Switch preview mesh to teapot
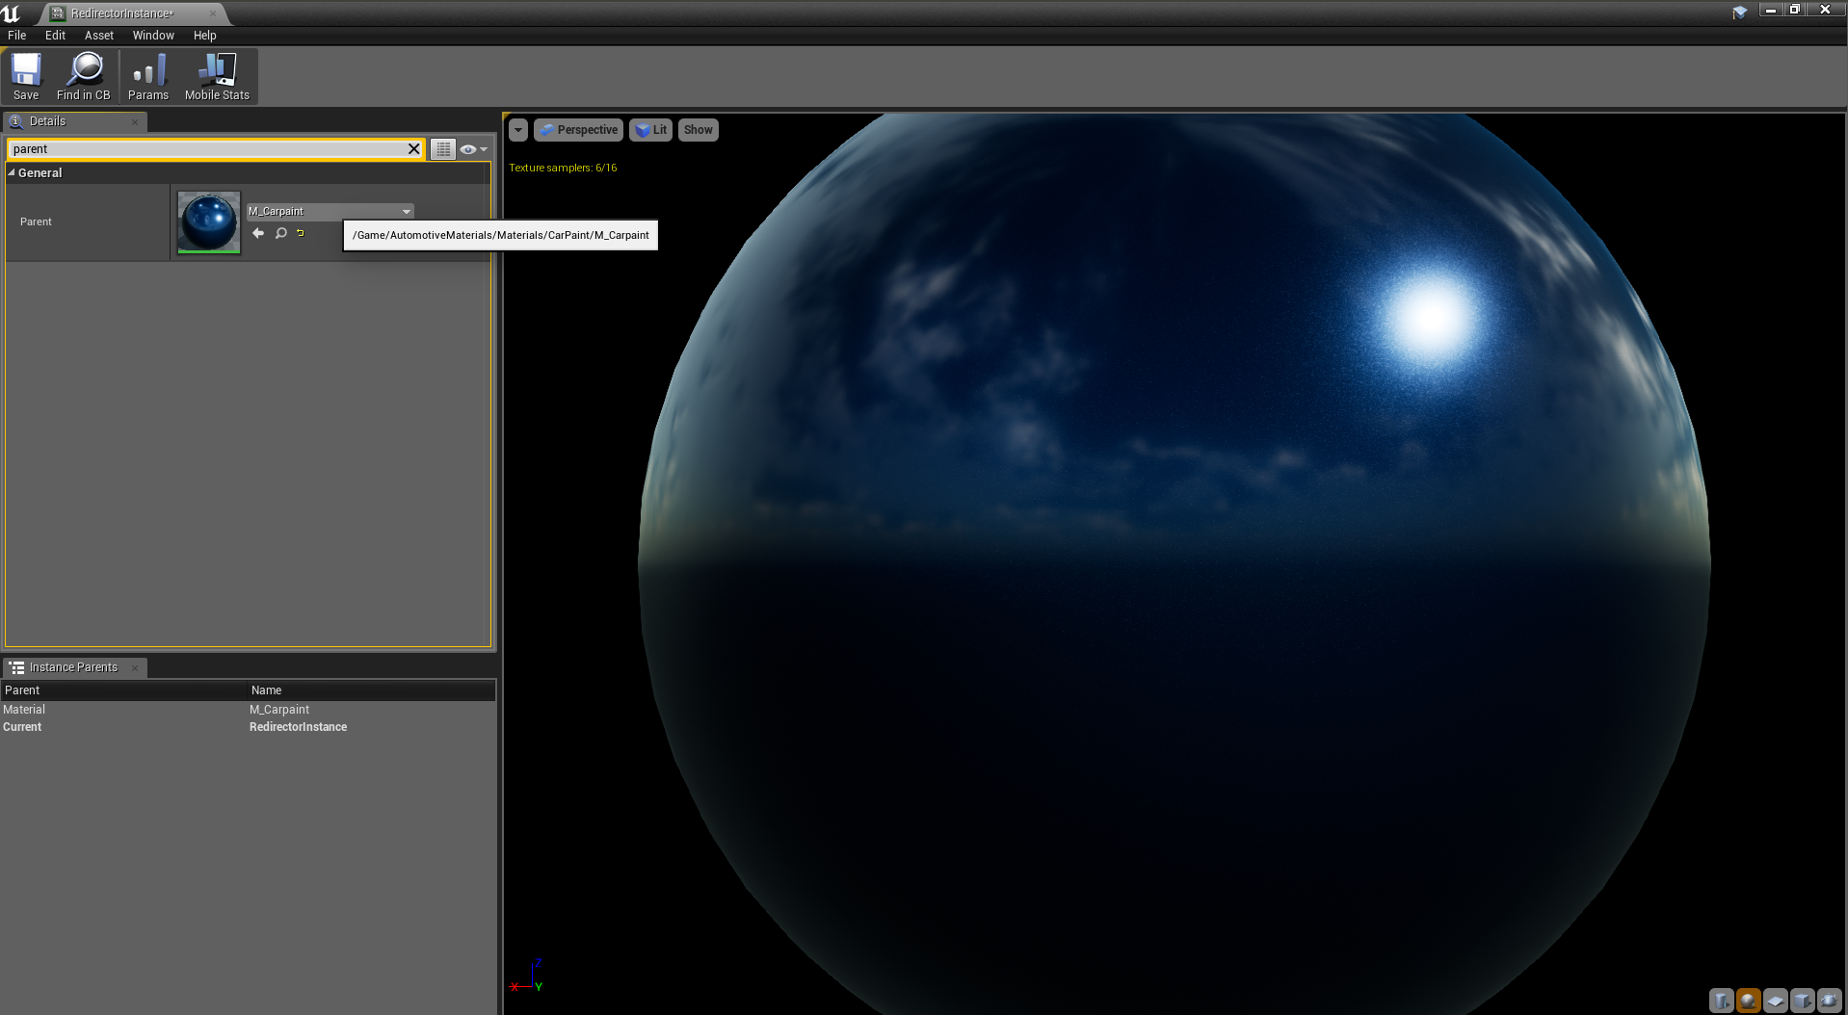The height and width of the screenshot is (1015, 1848). [1829, 1001]
